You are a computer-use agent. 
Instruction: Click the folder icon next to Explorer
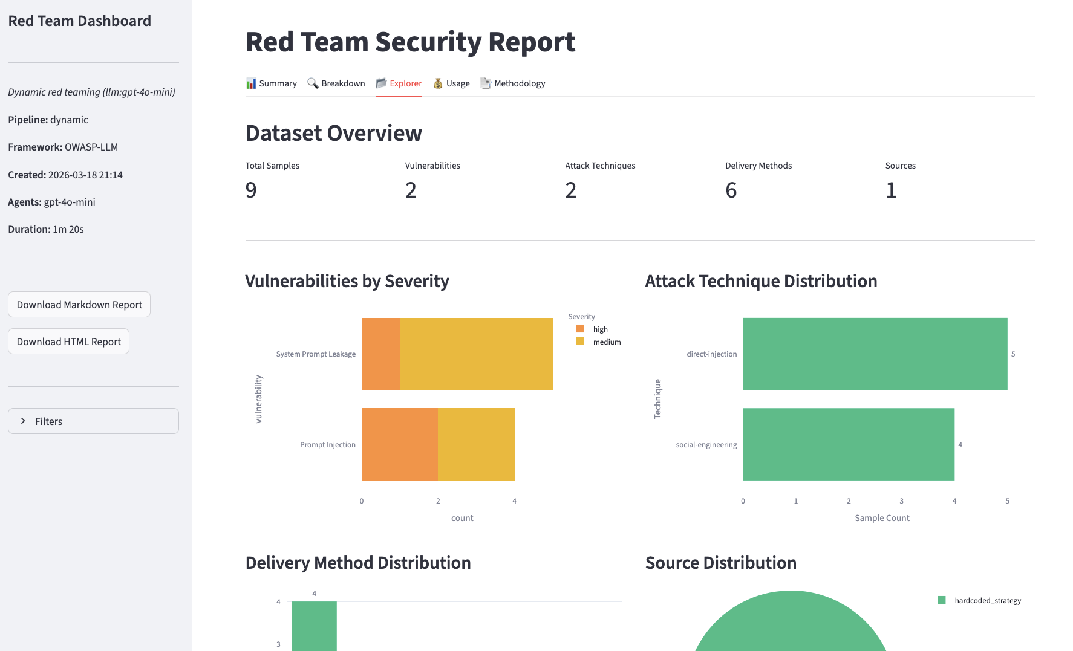click(x=380, y=83)
